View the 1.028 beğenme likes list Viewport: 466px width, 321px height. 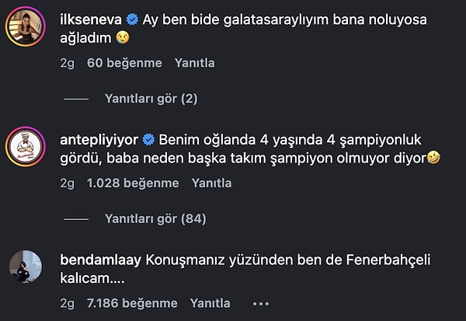point(133,183)
